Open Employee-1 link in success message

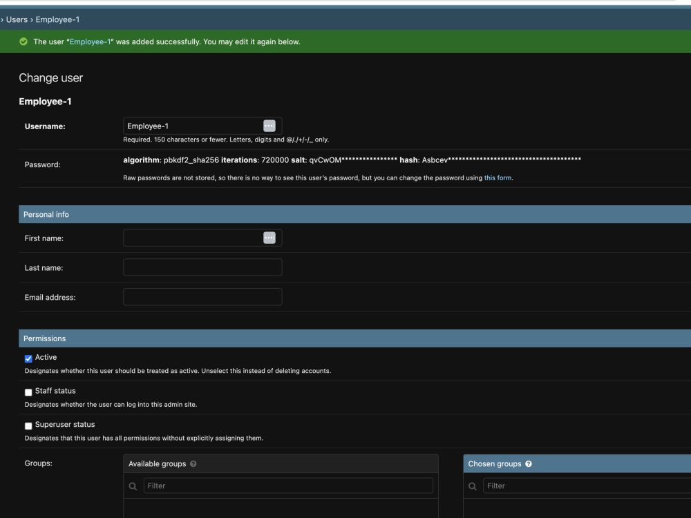coord(90,42)
